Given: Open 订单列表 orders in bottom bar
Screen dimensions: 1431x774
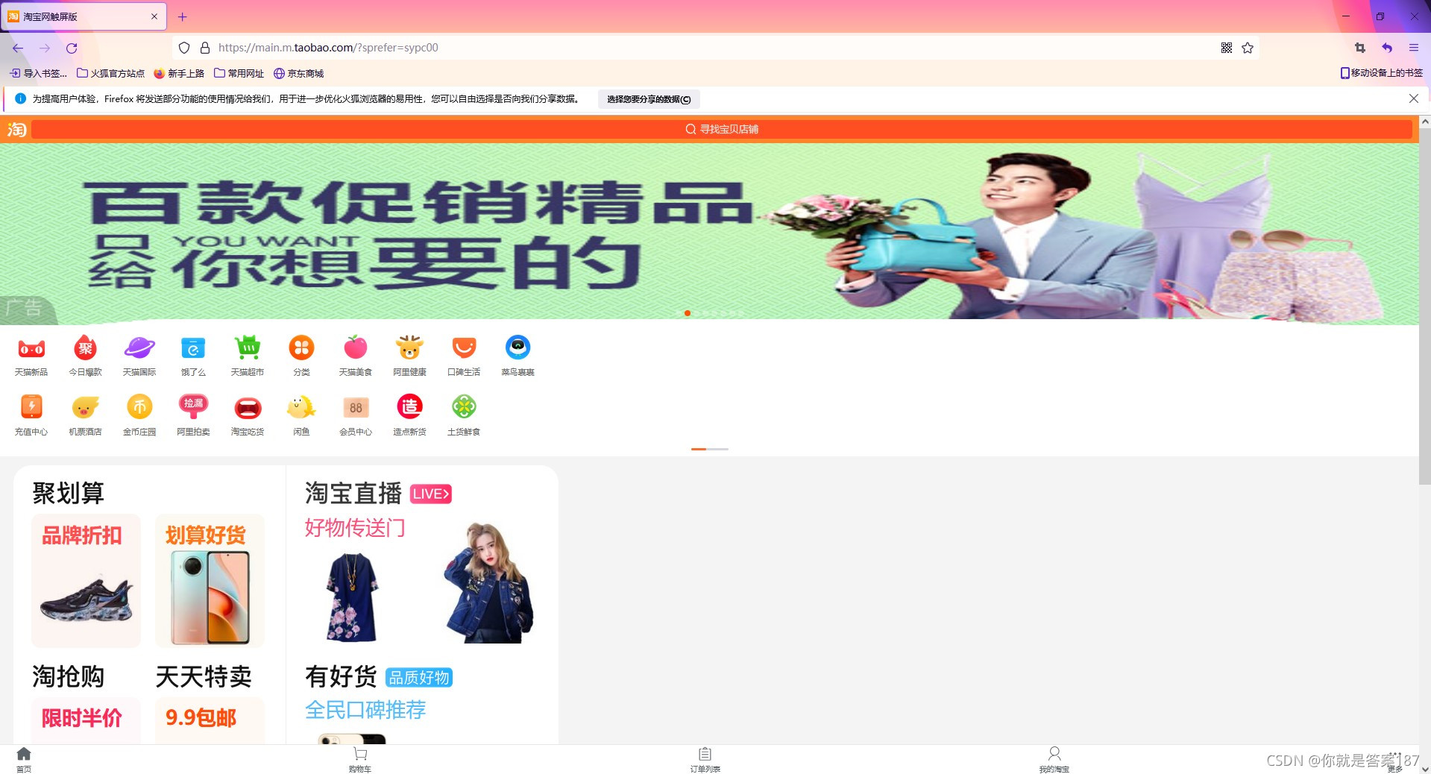Looking at the screenshot, I should pos(705,759).
